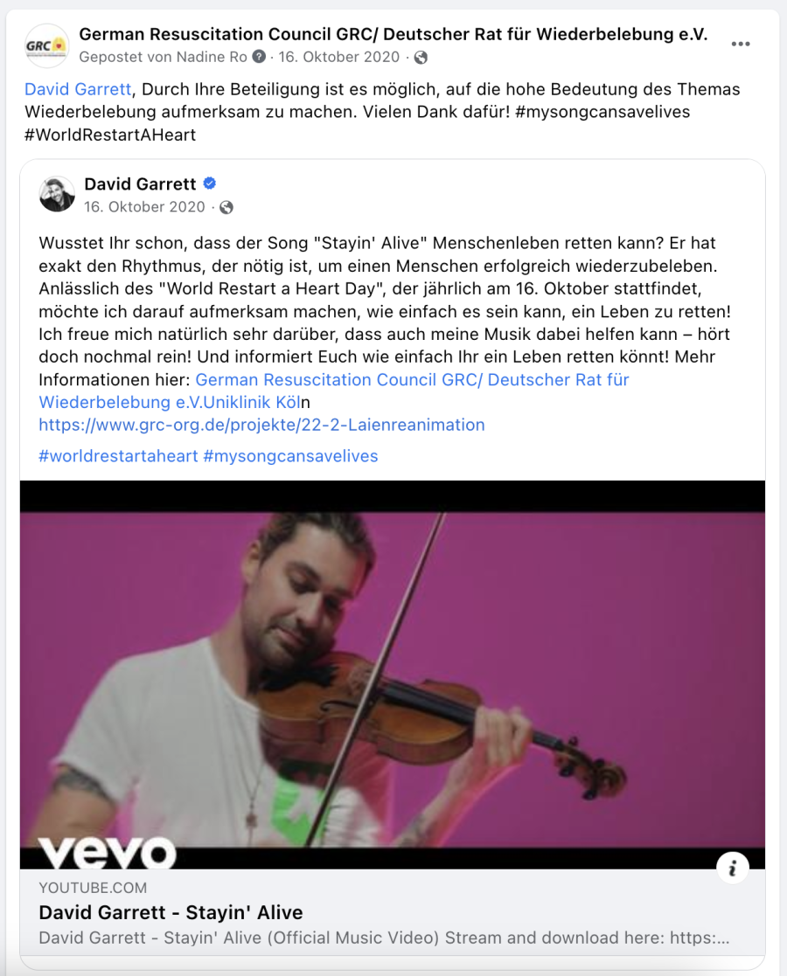Click the blue verified badge beside David Garrett
This screenshot has height=976, width=787.
coord(210,183)
